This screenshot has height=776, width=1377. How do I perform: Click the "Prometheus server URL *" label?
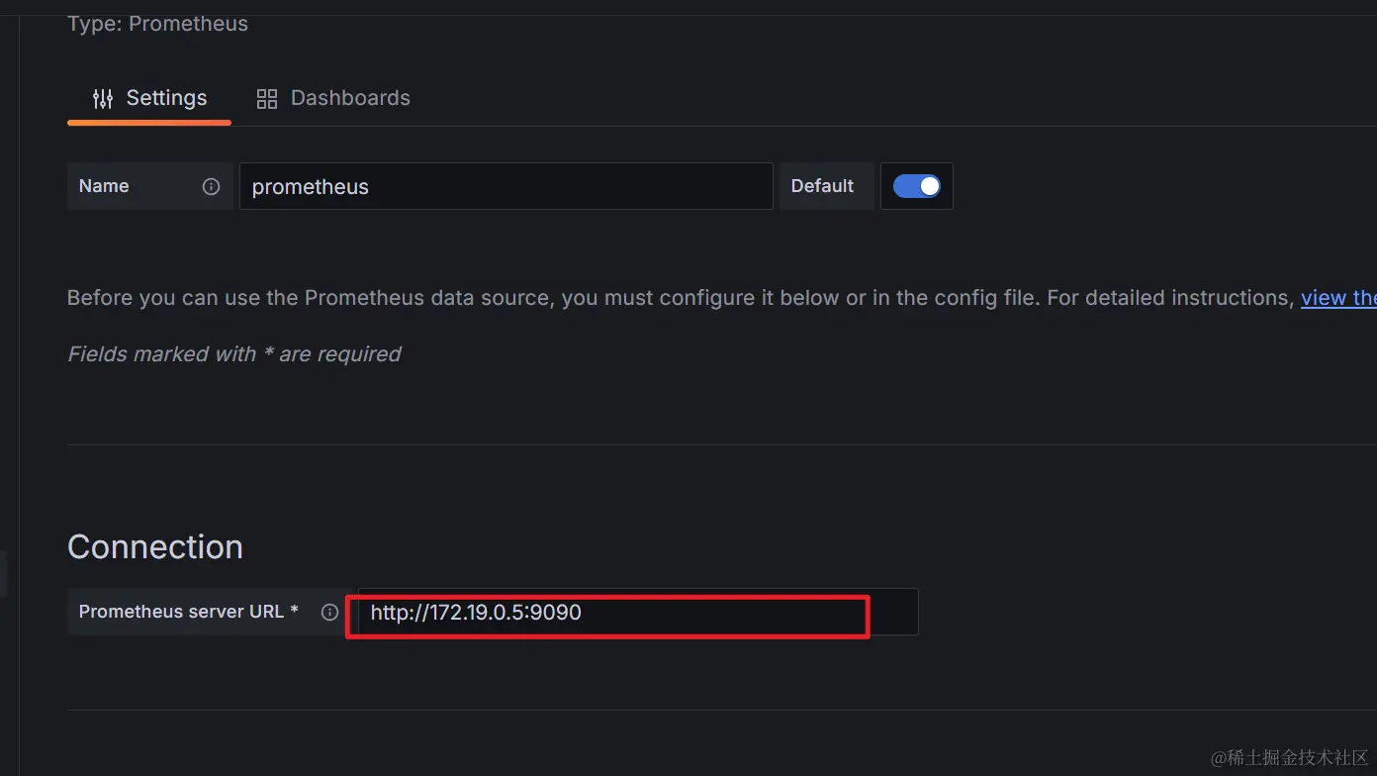[189, 612]
